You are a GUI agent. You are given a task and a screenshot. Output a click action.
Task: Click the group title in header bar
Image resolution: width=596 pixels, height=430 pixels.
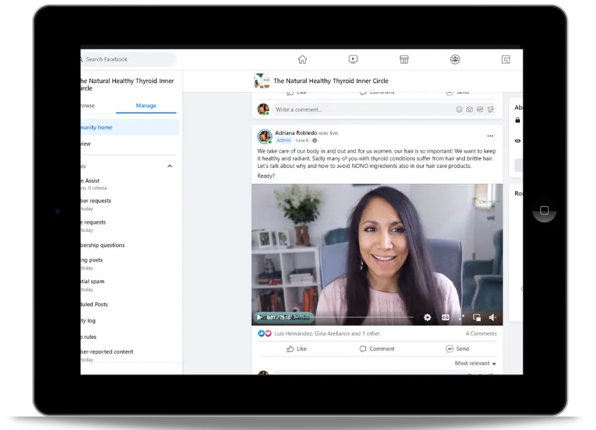[331, 81]
